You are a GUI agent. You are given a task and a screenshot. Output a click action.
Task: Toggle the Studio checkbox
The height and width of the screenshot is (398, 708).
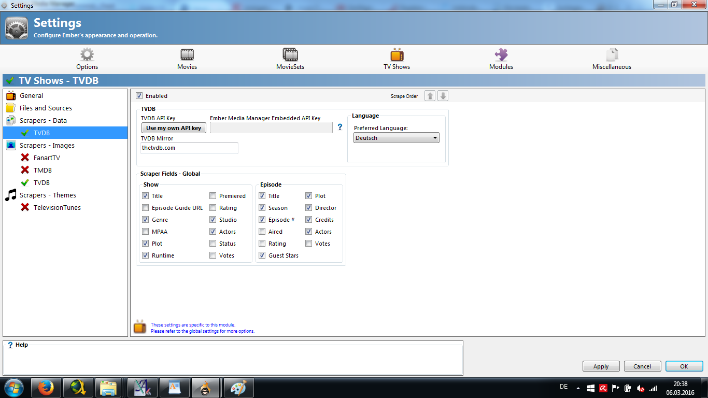[x=213, y=220]
